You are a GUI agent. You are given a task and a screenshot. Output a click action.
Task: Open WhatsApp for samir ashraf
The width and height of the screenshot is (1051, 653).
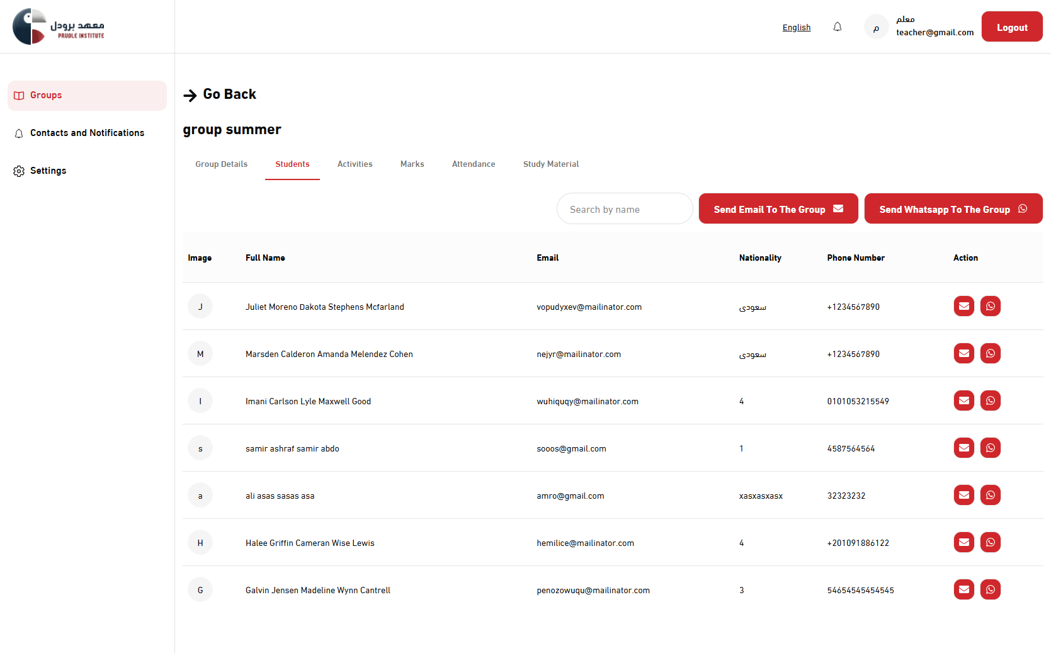990,448
